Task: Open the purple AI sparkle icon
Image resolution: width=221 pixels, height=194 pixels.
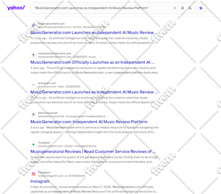Action: (201, 8)
